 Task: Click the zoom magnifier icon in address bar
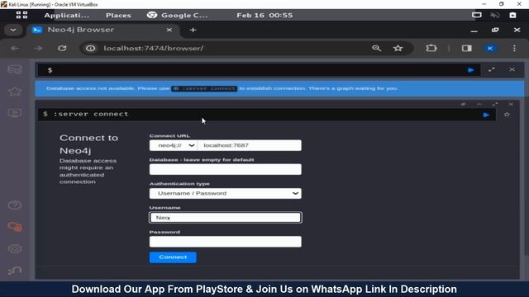[377, 48]
